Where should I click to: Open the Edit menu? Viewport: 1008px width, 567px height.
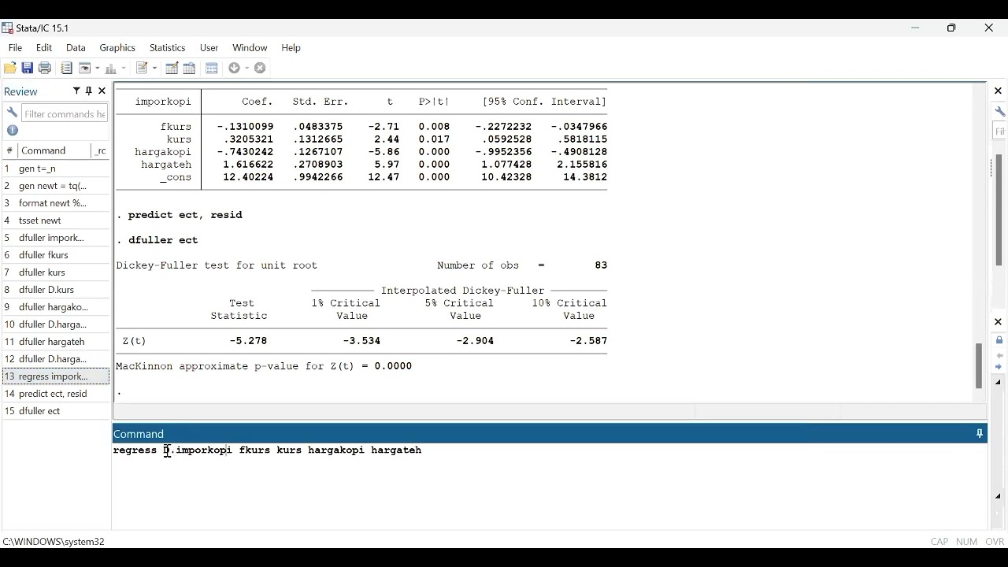pyautogui.click(x=44, y=48)
